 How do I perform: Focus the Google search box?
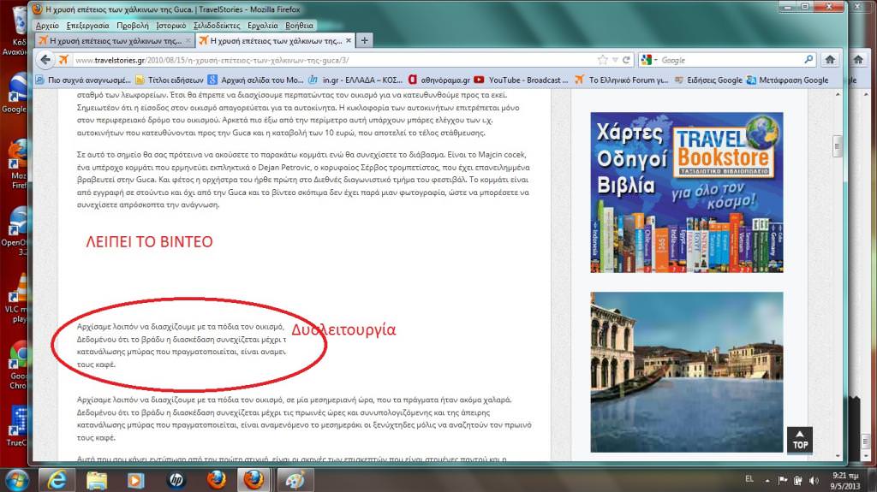point(730,60)
